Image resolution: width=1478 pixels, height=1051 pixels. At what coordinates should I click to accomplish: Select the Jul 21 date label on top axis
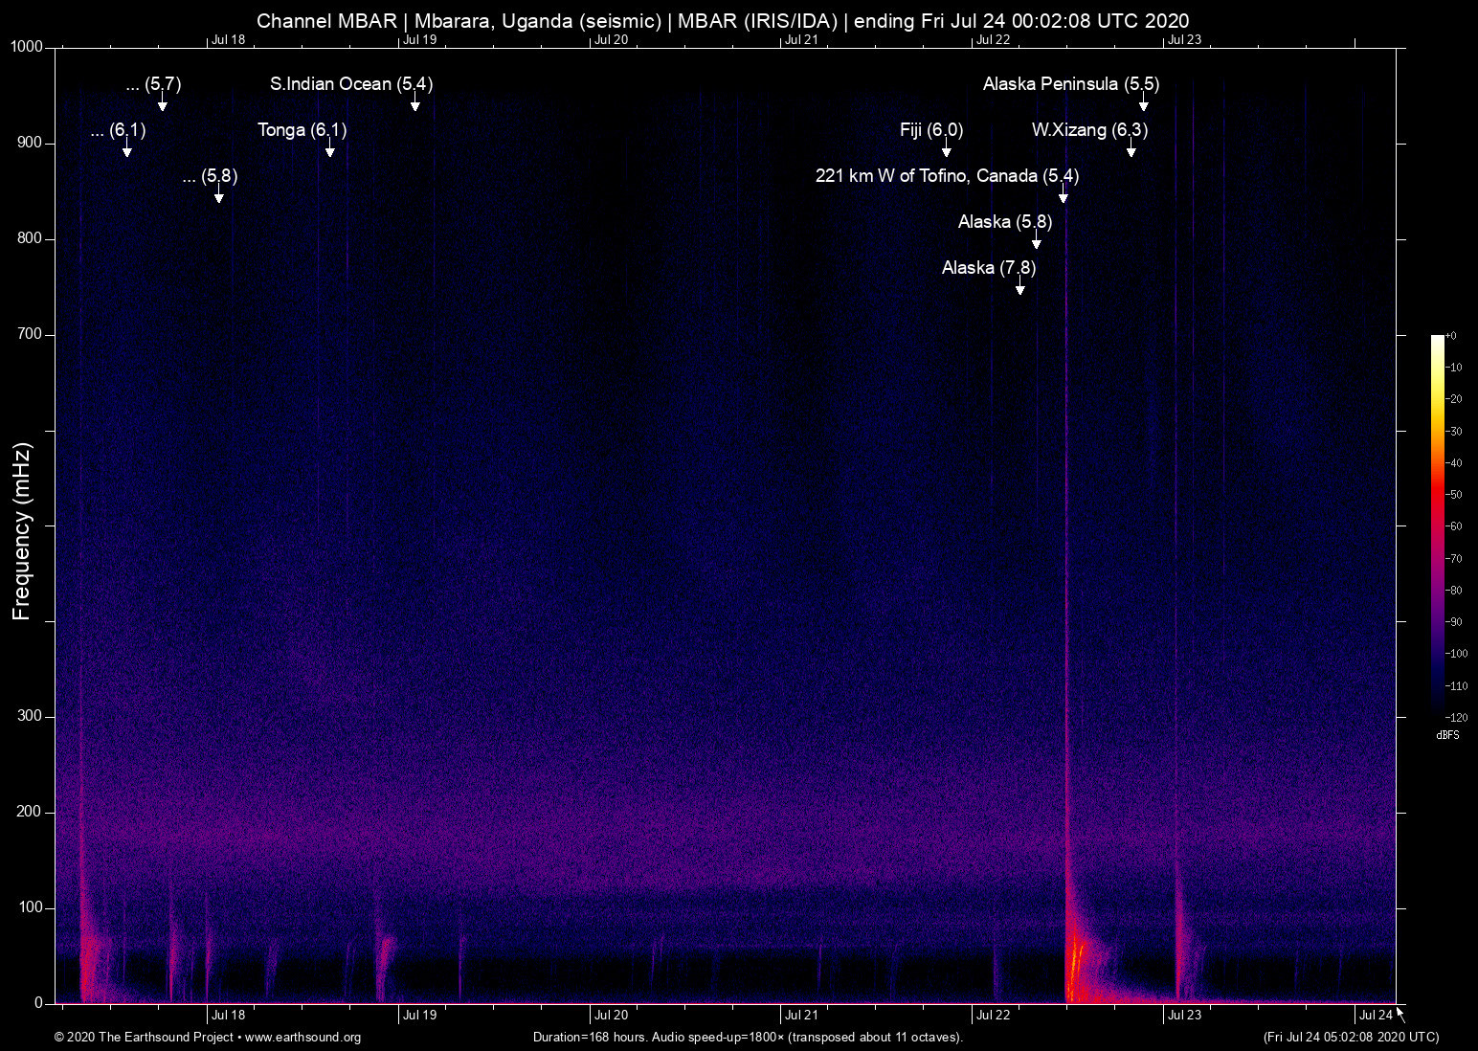click(802, 40)
